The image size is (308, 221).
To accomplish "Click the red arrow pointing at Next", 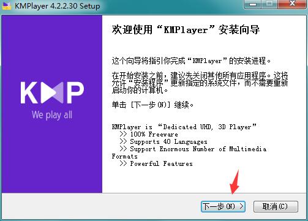I will tap(235, 182).
